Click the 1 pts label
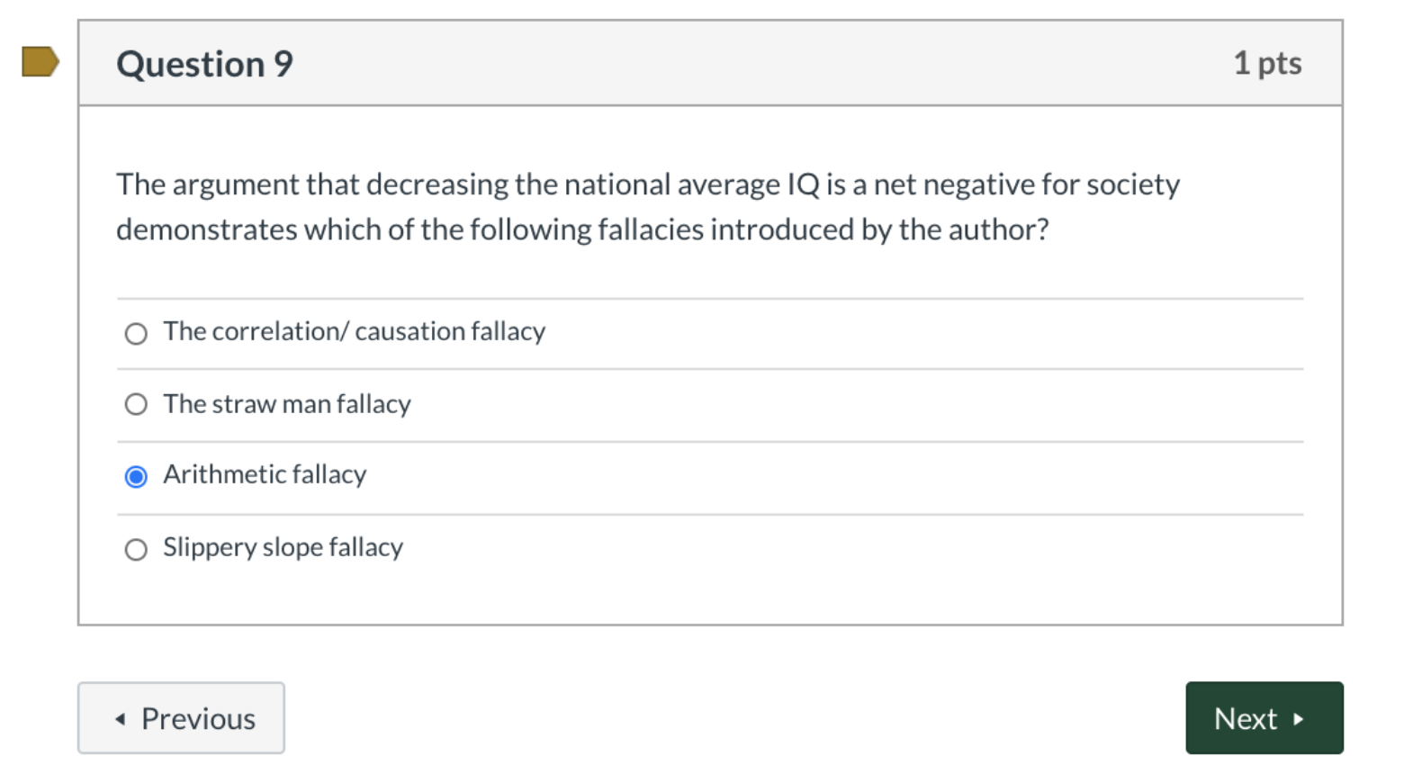 [1269, 63]
